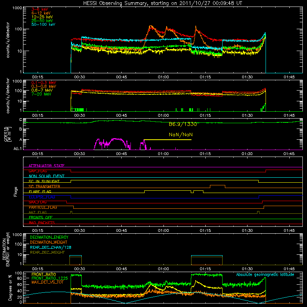The width and height of the screenshot is (307, 307).
Task: Click the 0.3-0.8 MeV legend label
Action: 44,86
